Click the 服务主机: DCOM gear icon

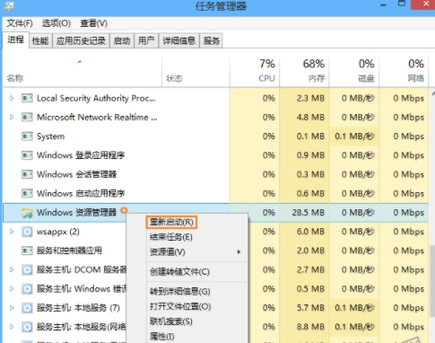(x=27, y=270)
